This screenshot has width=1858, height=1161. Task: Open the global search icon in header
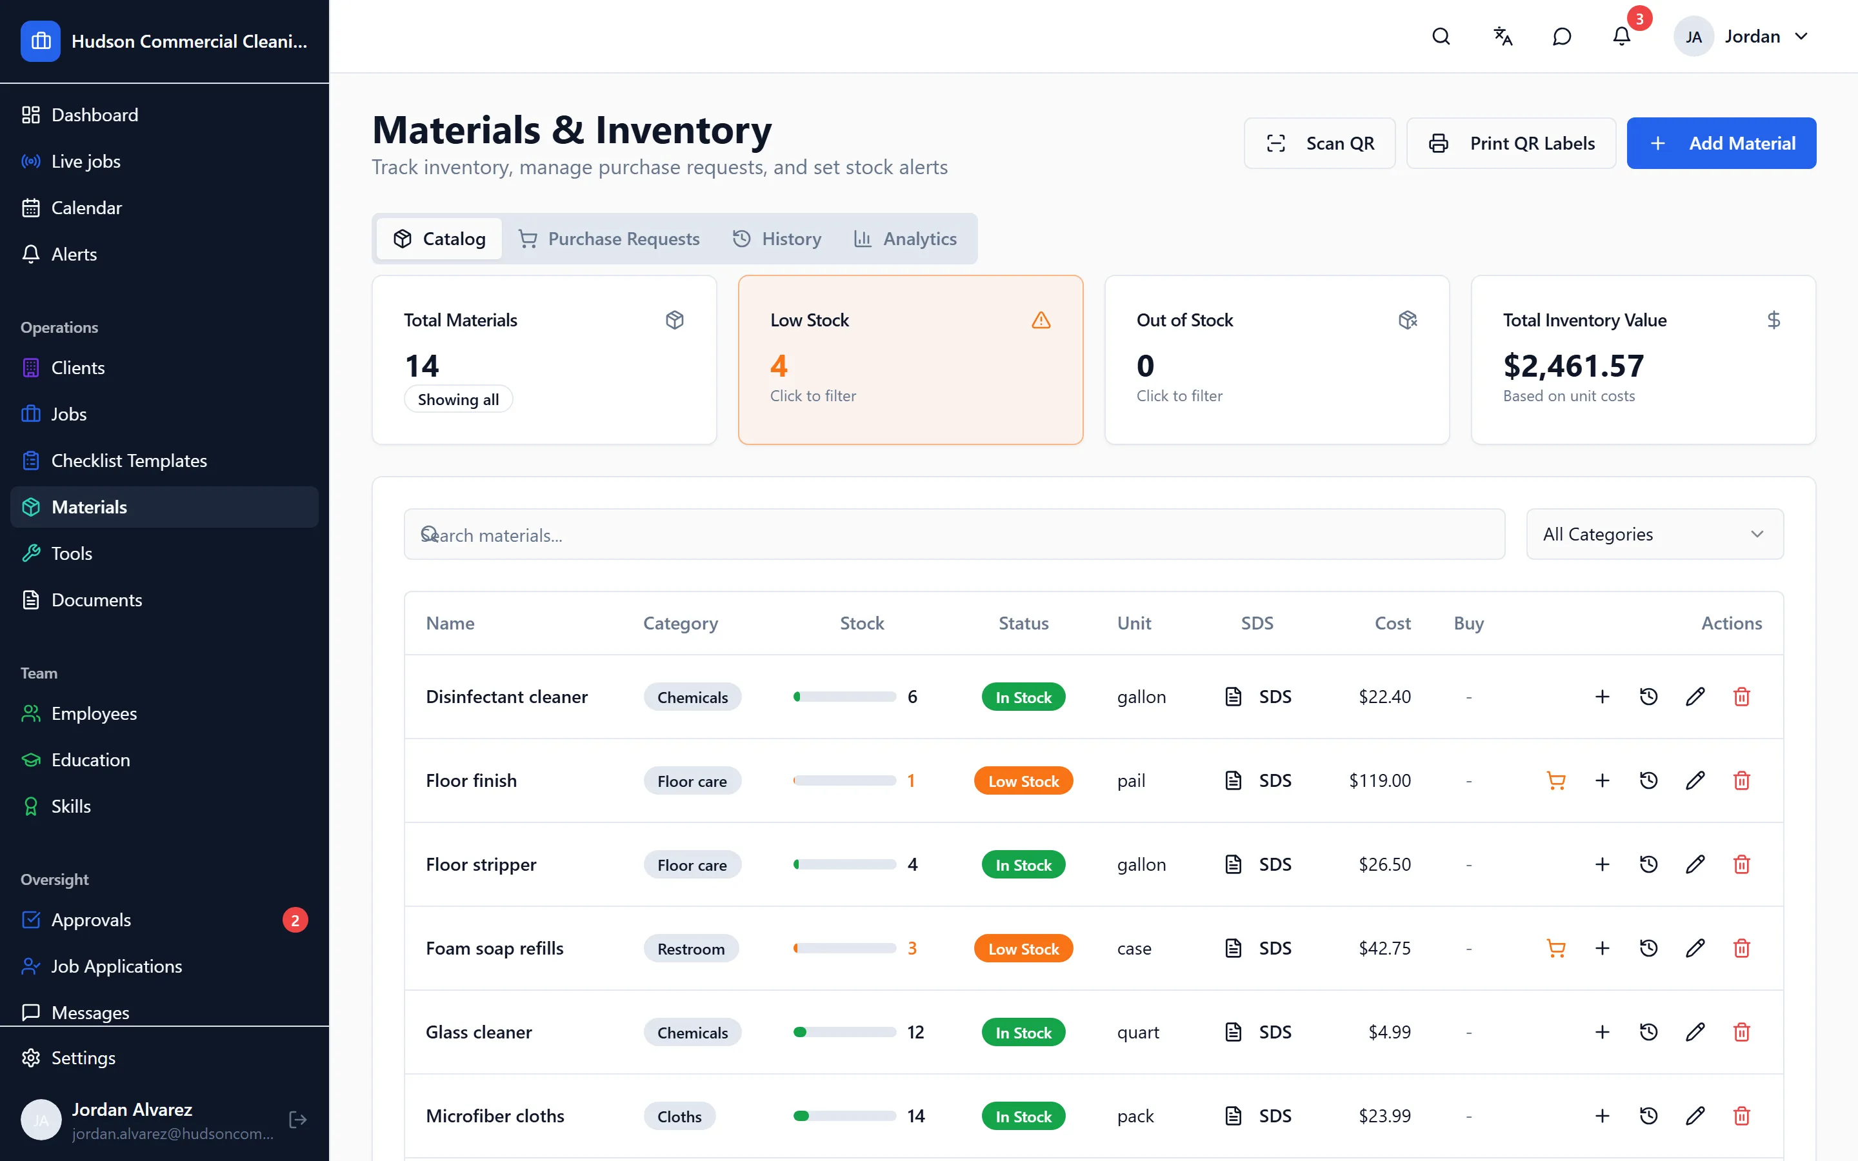click(x=1441, y=36)
